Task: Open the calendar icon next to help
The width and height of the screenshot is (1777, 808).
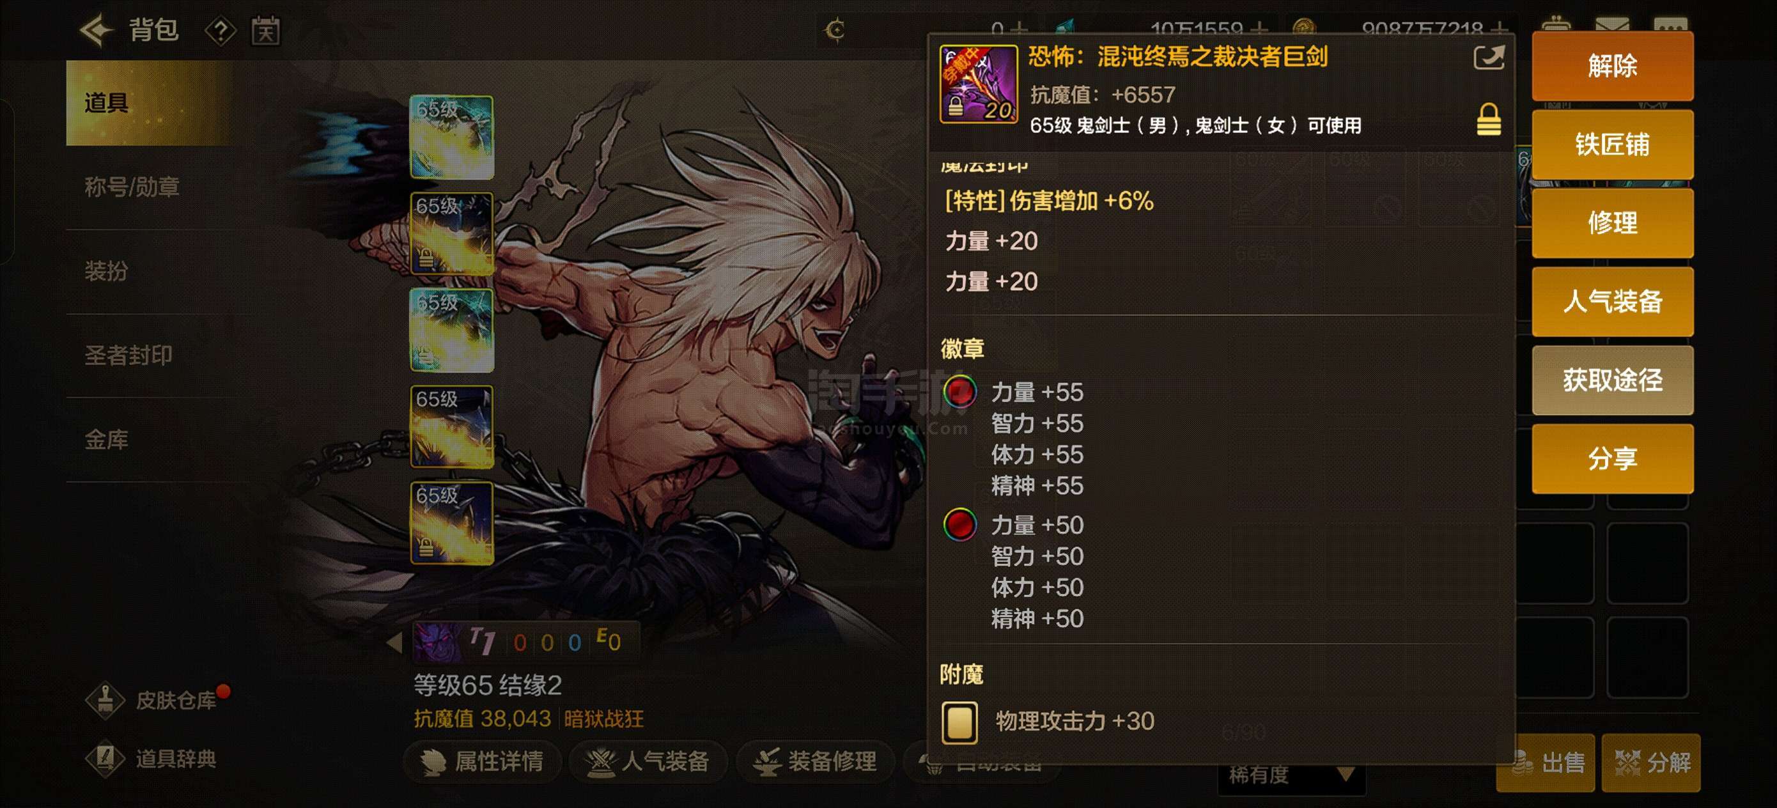Action: coord(265,31)
